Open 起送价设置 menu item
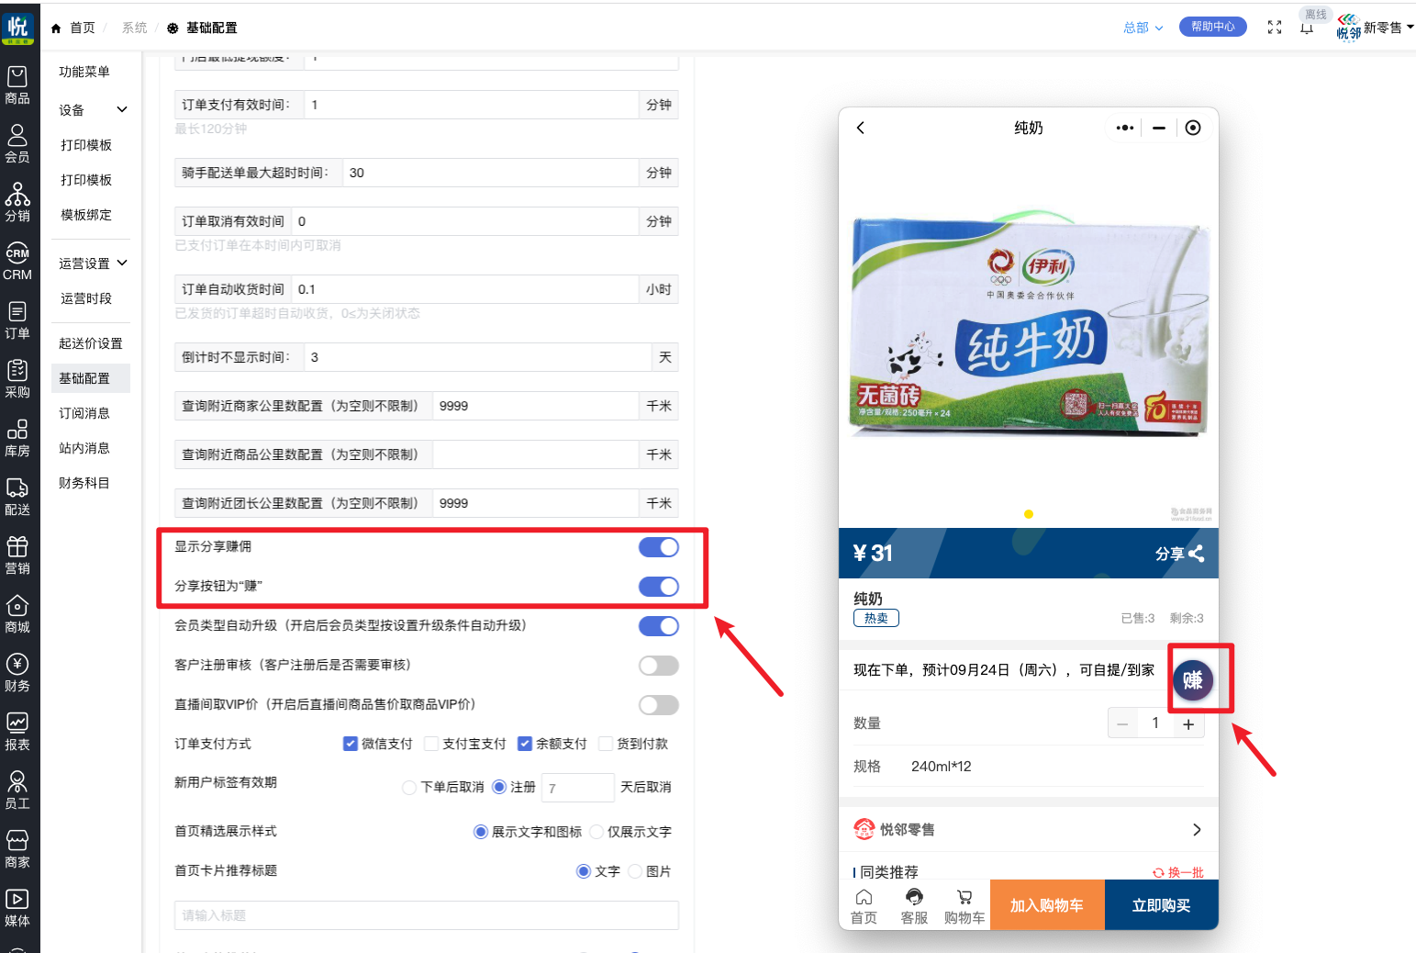Screen dimensions: 1416x953 click(91, 343)
